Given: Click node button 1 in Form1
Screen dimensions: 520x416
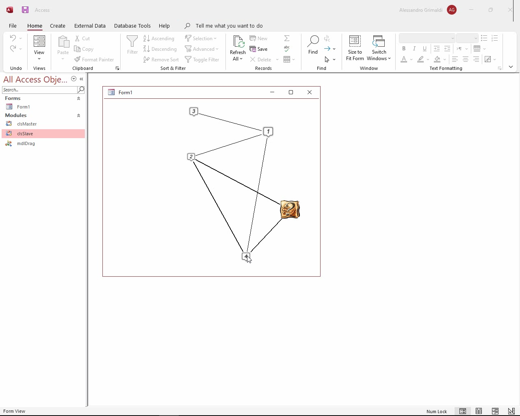Looking at the screenshot, I should [x=268, y=132].
